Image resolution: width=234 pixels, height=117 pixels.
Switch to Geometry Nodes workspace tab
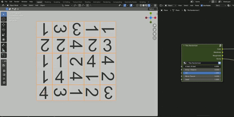(131, 2)
